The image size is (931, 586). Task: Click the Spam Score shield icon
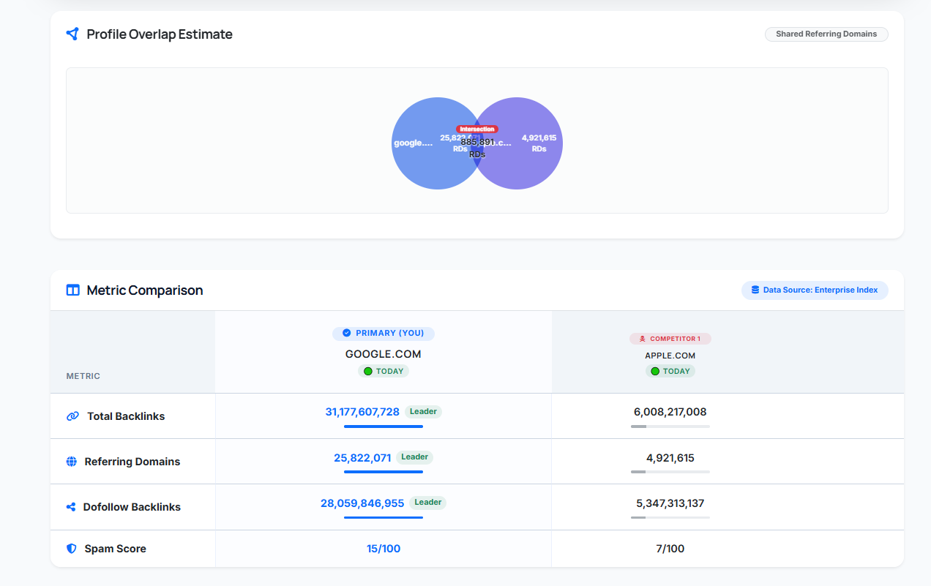pyautogui.click(x=71, y=549)
